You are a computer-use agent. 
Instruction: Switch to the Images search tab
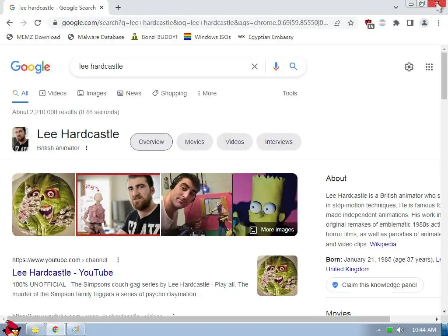pyautogui.click(x=92, y=94)
